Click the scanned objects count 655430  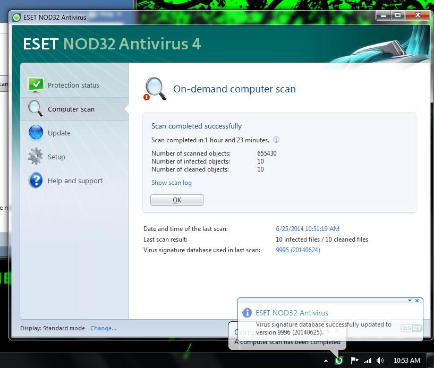(x=267, y=153)
